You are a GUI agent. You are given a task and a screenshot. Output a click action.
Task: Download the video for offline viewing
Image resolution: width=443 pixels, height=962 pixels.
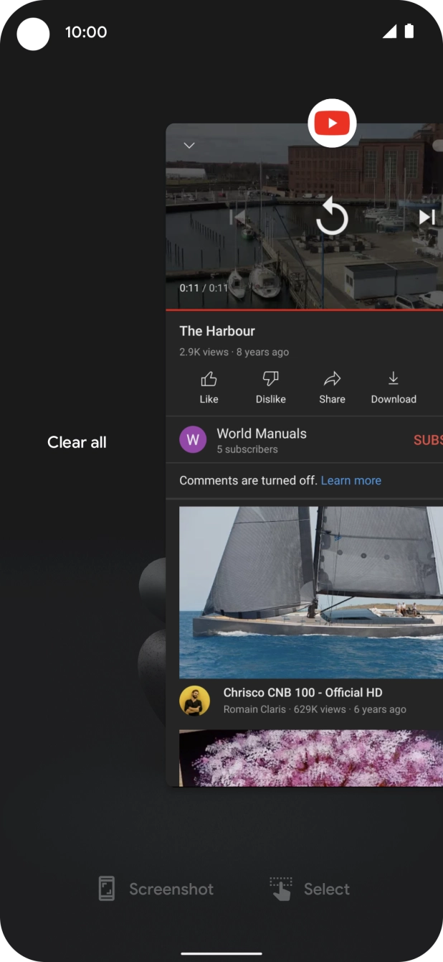tap(394, 387)
